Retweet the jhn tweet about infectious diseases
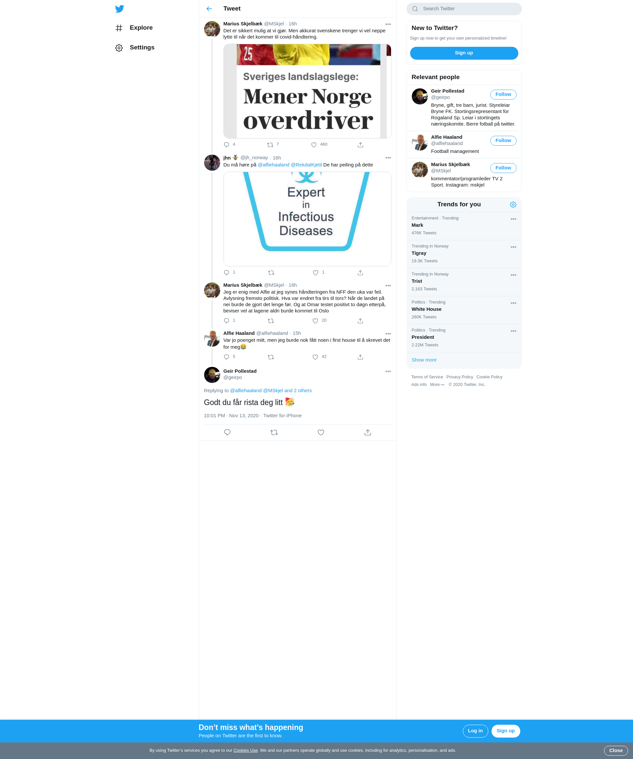The height and width of the screenshot is (759, 633). 271,273
